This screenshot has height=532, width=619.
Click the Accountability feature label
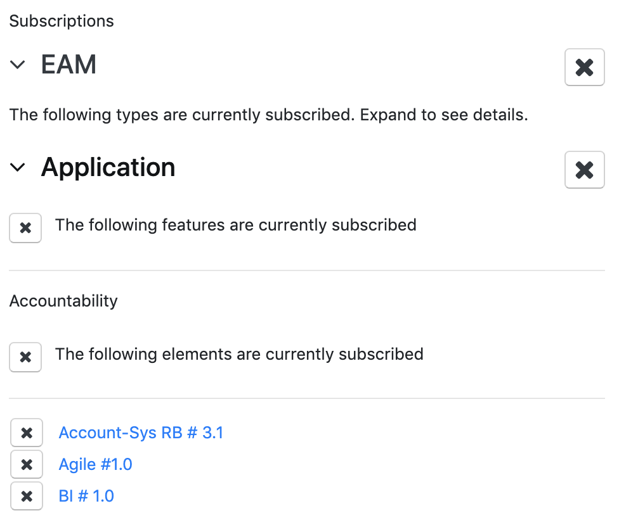pos(63,301)
